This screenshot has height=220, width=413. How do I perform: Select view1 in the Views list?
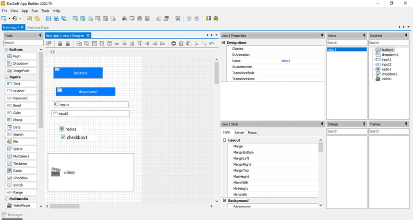pos(347,49)
